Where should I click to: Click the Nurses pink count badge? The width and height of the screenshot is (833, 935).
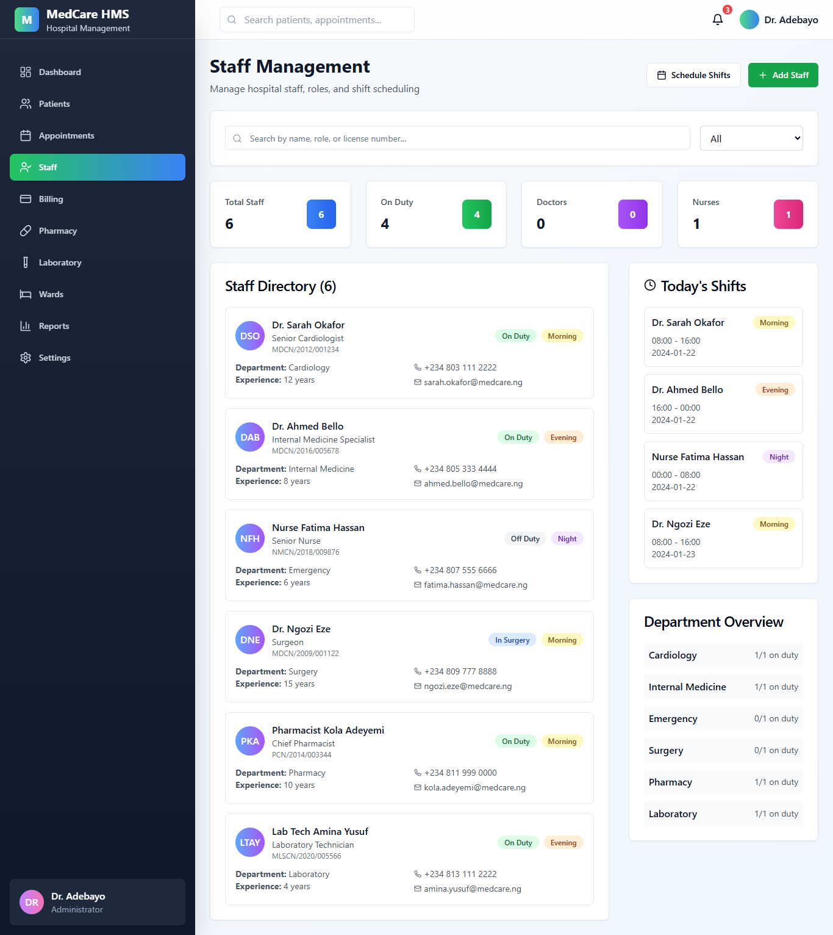(x=788, y=214)
